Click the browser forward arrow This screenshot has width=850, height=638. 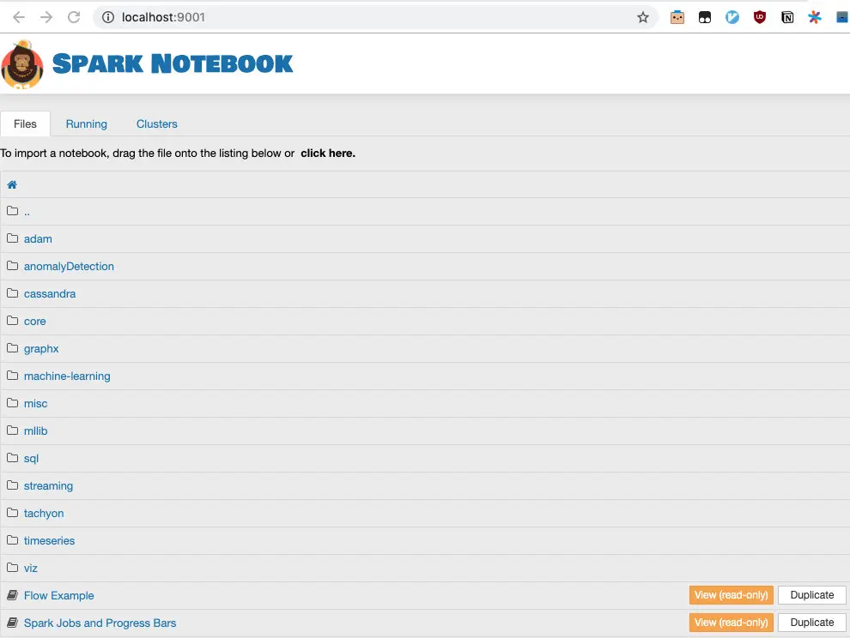[x=46, y=17]
